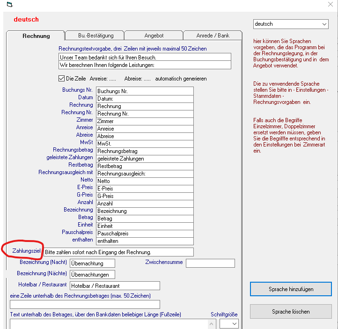Click the first invoice text line field
The width and height of the screenshot is (338, 329).
point(145,57)
